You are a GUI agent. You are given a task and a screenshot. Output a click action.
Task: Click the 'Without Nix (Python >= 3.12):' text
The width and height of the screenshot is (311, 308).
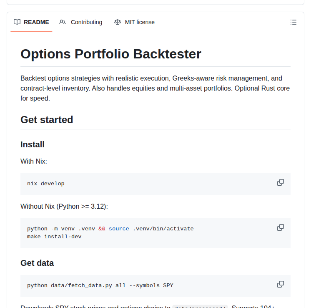tap(64, 207)
